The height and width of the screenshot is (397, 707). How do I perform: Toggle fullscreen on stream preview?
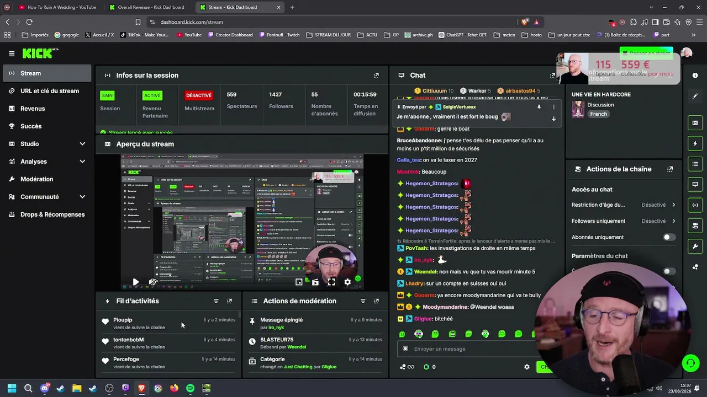331,282
